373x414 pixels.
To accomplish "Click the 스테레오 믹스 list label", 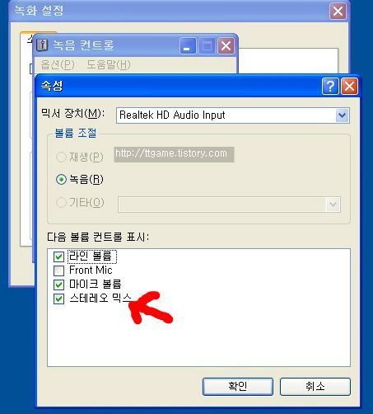I will tap(100, 298).
